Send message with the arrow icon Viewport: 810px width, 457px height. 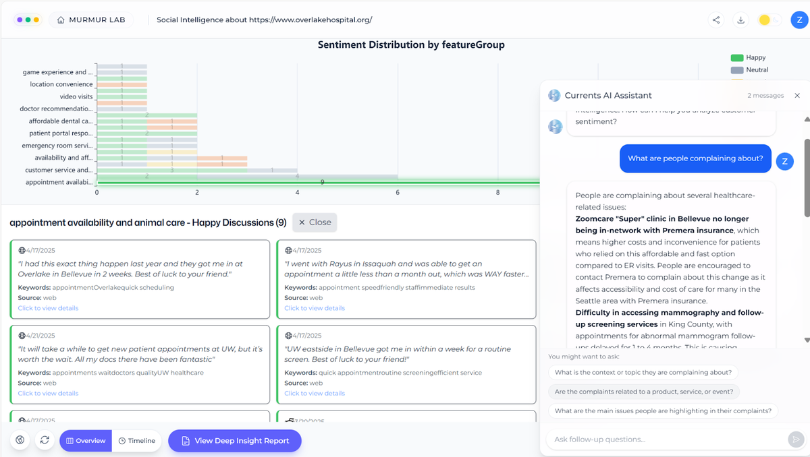point(796,439)
